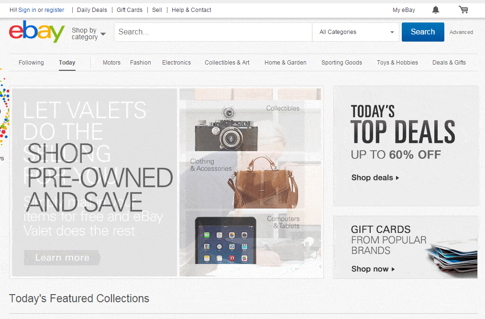Viewport: 485px width, 319px height.
Task: Click the eBay logo
Action: click(37, 32)
